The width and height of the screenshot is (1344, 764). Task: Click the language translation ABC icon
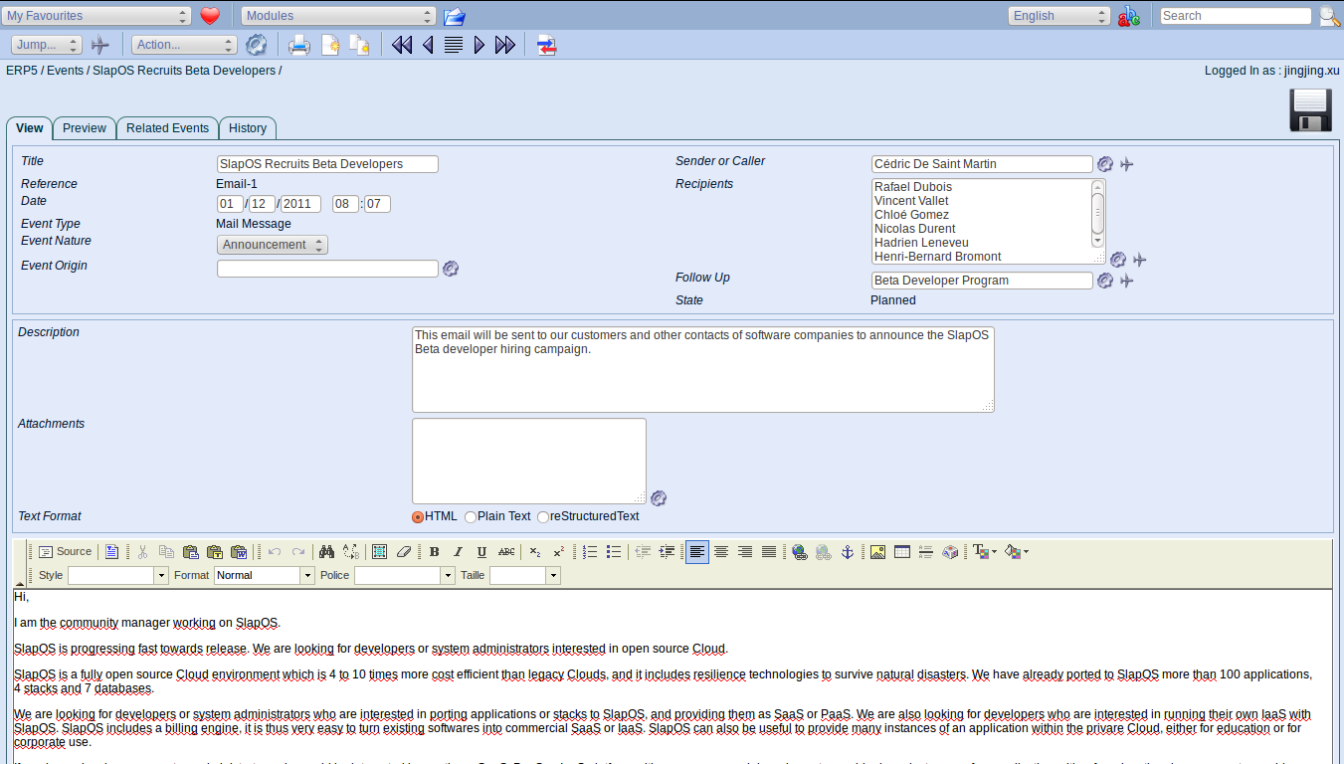[1129, 16]
